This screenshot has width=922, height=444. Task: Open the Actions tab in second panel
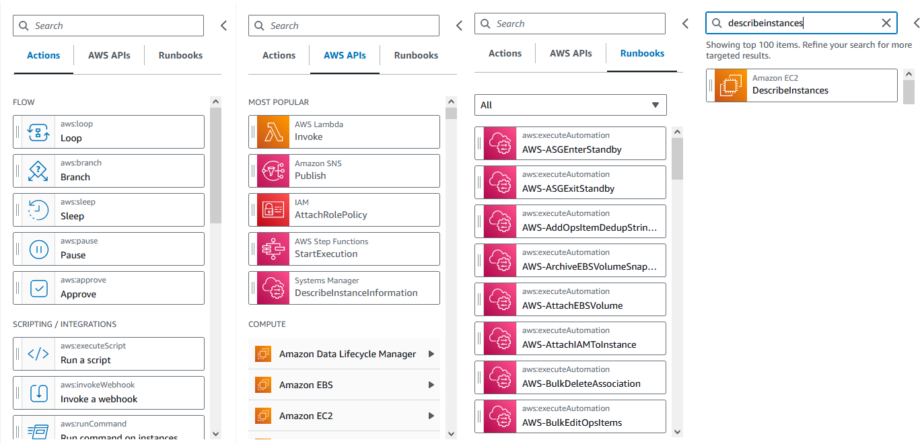pos(278,55)
